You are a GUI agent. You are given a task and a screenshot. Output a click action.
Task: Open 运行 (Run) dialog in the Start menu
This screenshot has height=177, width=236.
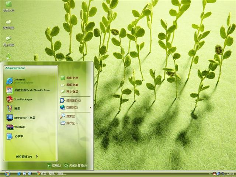point(69,123)
